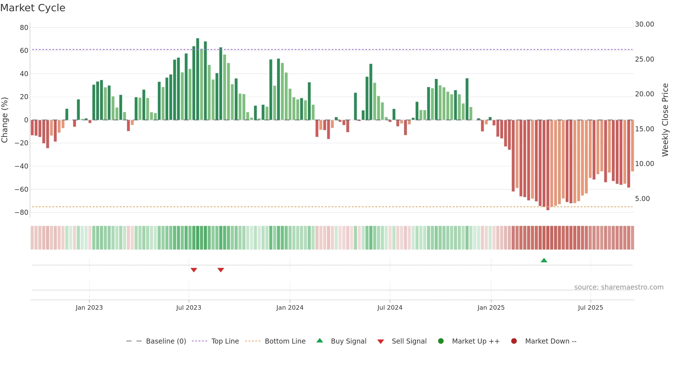Click the orange dotted Bottom Line legend swatch
This screenshot has width=673, height=378.
click(253, 341)
